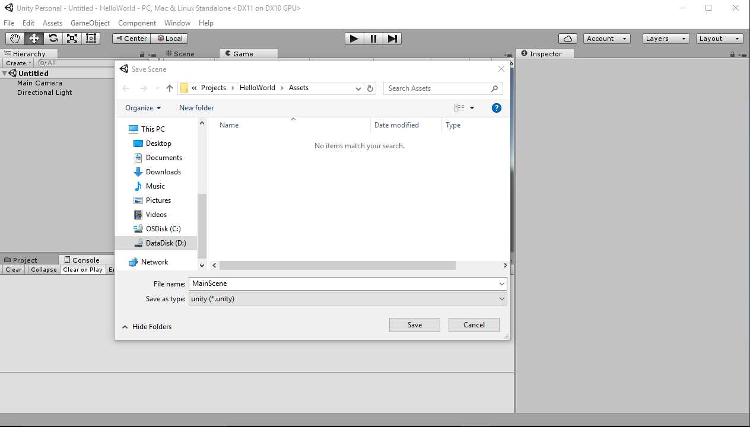Select This PC in navigation pane
The width and height of the screenshot is (750, 427).
pos(153,129)
